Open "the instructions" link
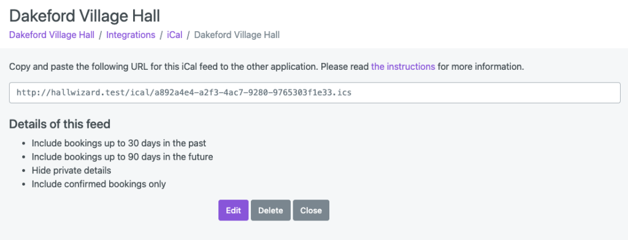Image resolution: width=628 pixels, height=240 pixels. [403, 66]
